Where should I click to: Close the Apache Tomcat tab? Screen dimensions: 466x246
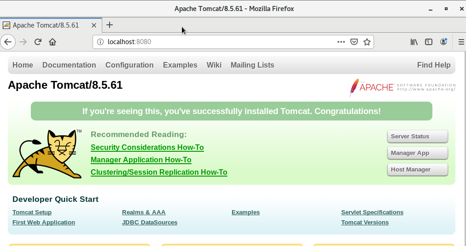[x=93, y=25]
